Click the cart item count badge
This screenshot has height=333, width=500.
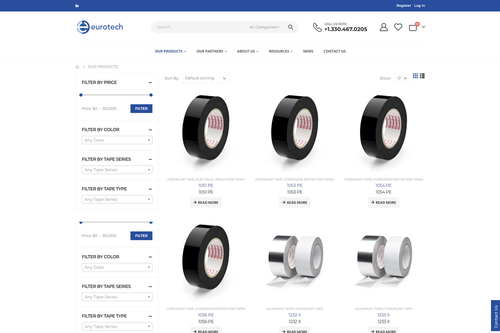point(417,24)
